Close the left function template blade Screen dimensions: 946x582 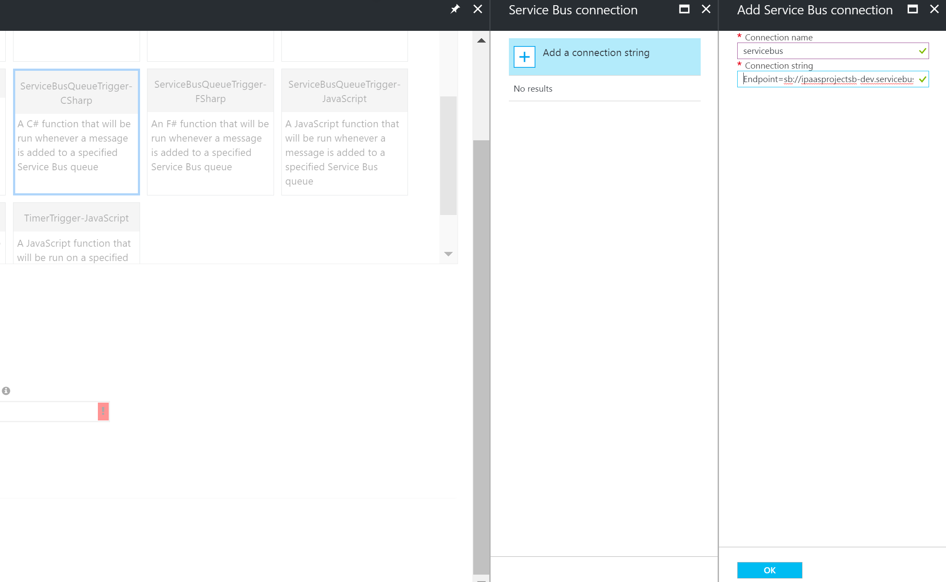tap(478, 9)
